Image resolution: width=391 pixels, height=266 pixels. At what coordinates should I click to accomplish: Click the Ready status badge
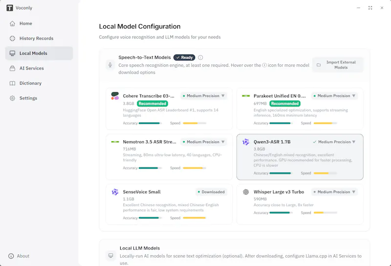pyautogui.click(x=184, y=57)
